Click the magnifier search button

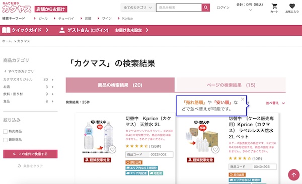point(206,8)
